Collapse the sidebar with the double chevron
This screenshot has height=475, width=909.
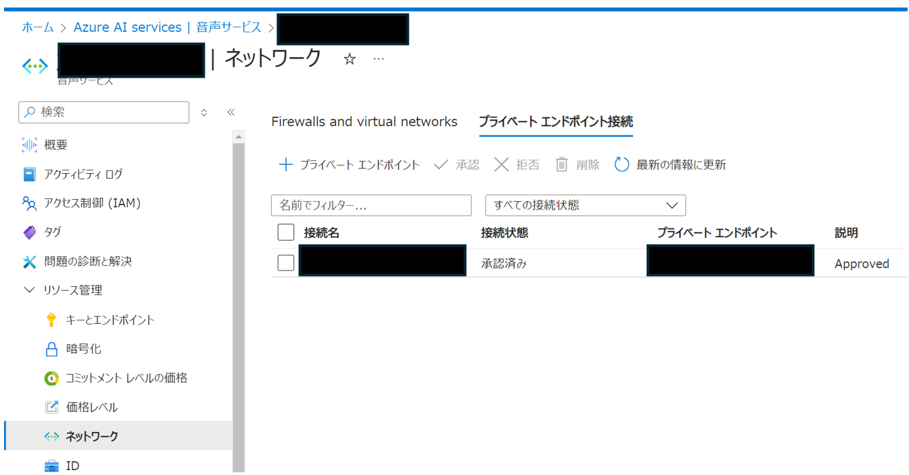point(231,112)
